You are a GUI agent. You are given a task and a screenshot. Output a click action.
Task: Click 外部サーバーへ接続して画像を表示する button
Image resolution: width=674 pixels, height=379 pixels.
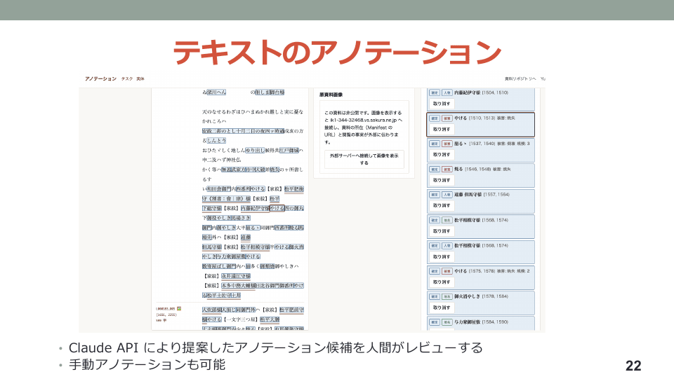(364, 159)
